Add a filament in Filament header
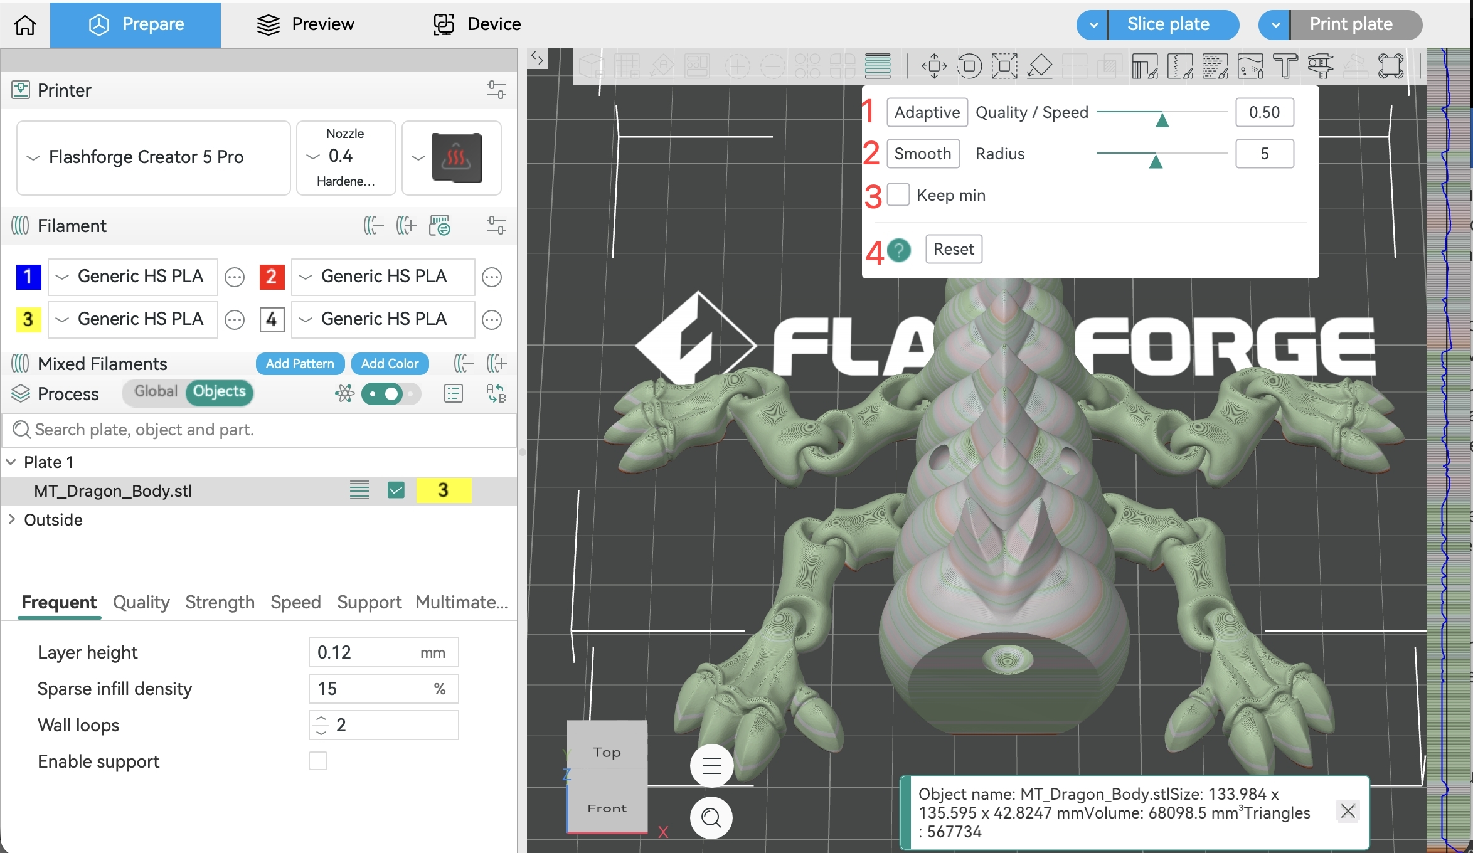 coord(406,225)
